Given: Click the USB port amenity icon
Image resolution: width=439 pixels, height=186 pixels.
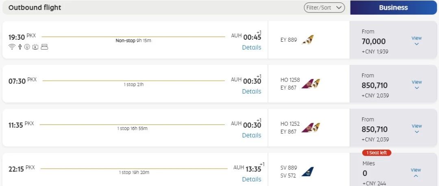Looking at the screenshot, I should point(20,47).
